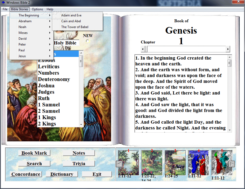This screenshot has width=245, height=189.
Task: Expand the Jesus submenu
Action: [31, 56]
